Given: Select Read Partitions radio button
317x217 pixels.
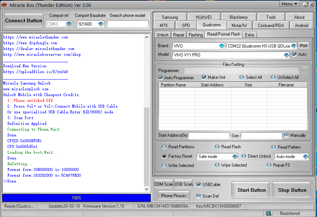Looking at the screenshot, I should point(164,147).
